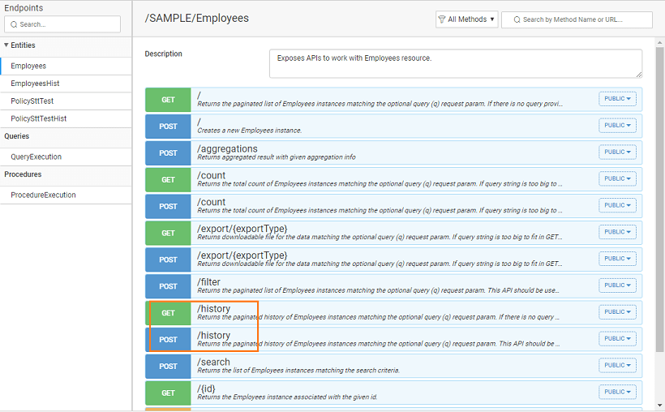
Task: Click the GET badge for /history
Action: [x=168, y=313]
